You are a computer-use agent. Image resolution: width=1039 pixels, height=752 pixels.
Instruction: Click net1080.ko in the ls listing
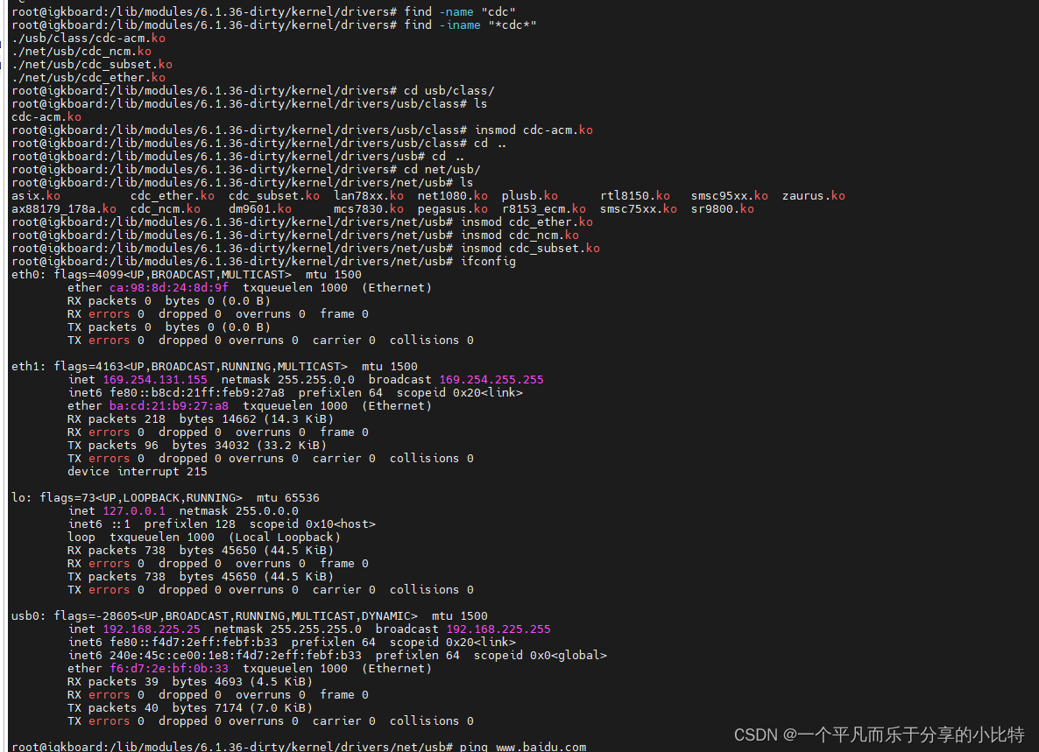pos(453,196)
